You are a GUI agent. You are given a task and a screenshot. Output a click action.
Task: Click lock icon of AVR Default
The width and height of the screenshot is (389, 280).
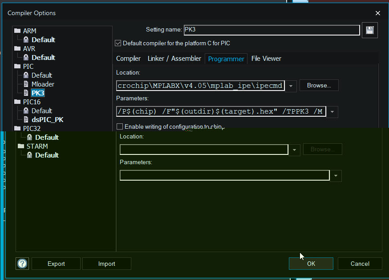(x=26, y=57)
